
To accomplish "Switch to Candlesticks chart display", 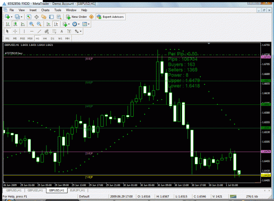I will click(x=15, y=24).
